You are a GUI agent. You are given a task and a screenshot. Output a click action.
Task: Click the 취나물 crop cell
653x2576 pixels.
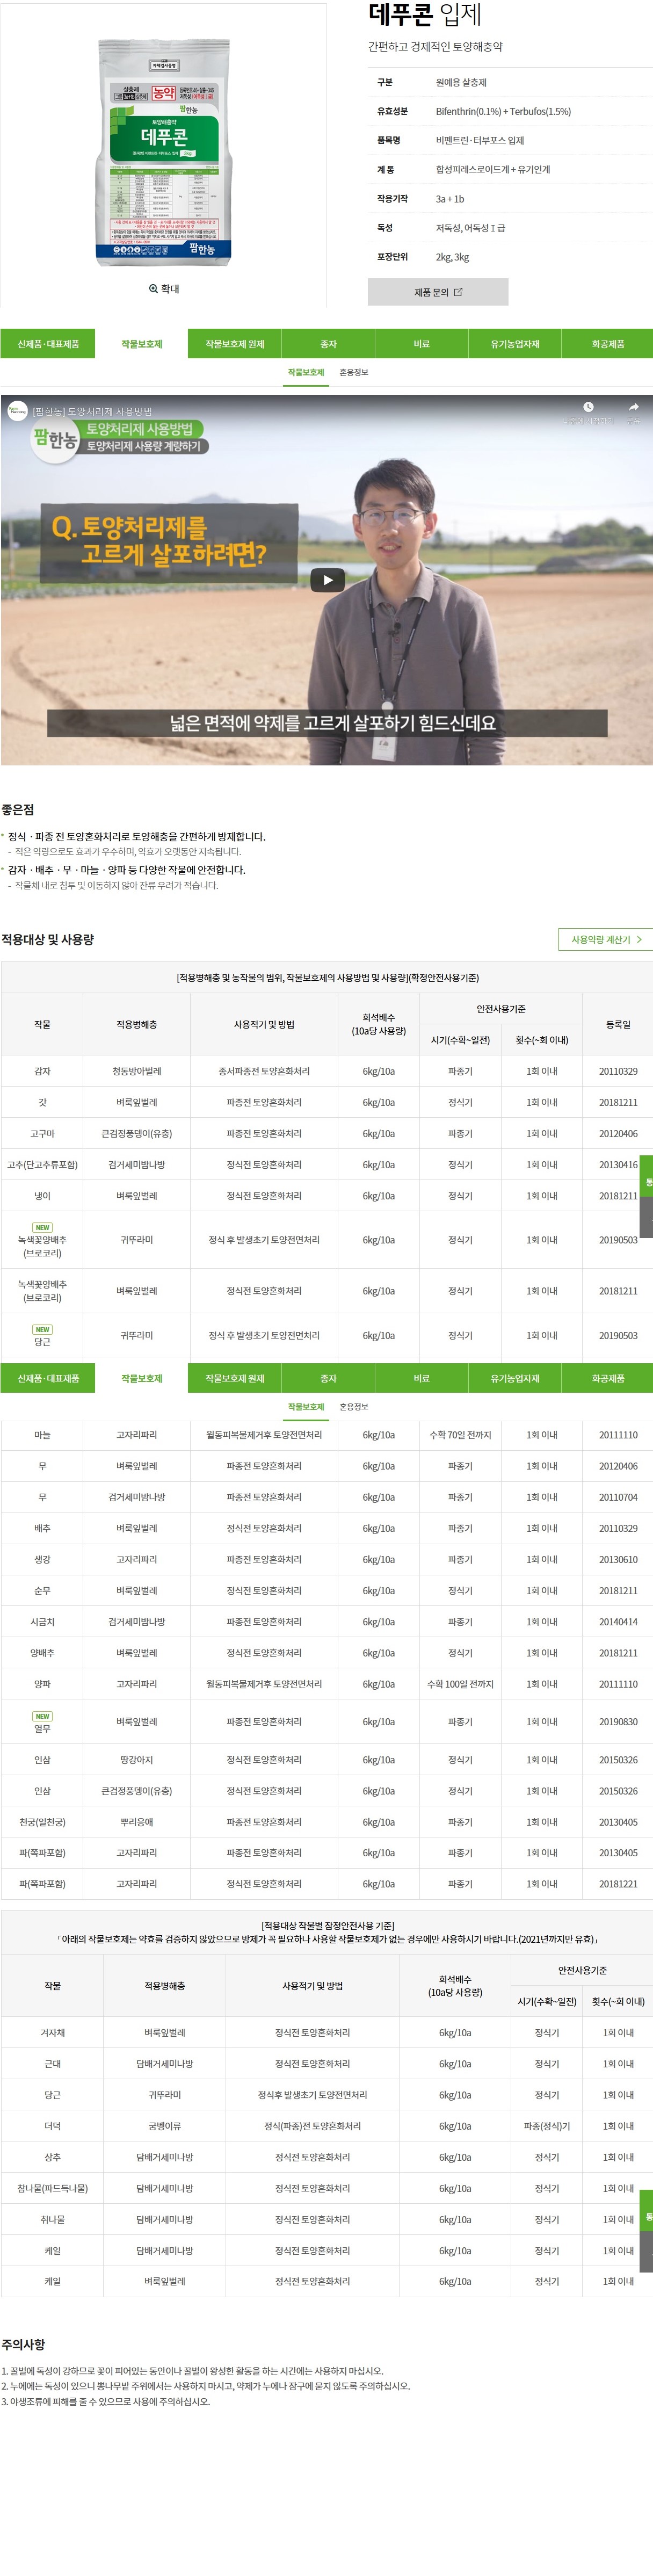(x=52, y=2219)
